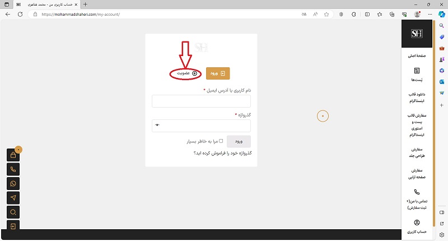Check the 'مرا به خاطر بسپار' checkbox
448x241 pixels.
click(x=221, y=141)
